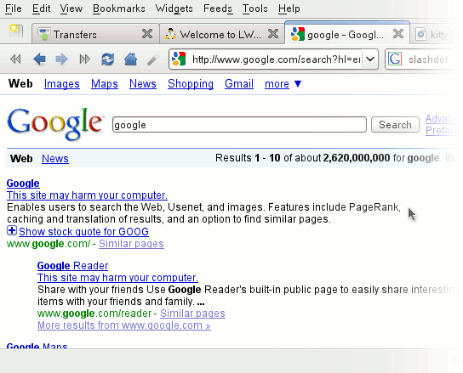Switch to the Transfers tab
This screenshot has height=373, width=463.
(95, 34)
